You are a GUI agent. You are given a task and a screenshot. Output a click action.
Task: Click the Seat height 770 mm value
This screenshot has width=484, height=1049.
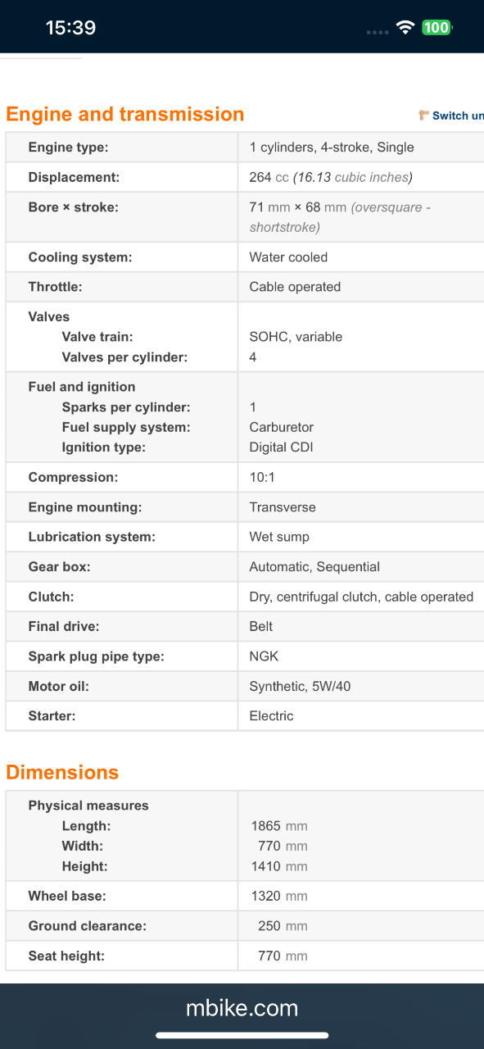[x=283, y=956]
